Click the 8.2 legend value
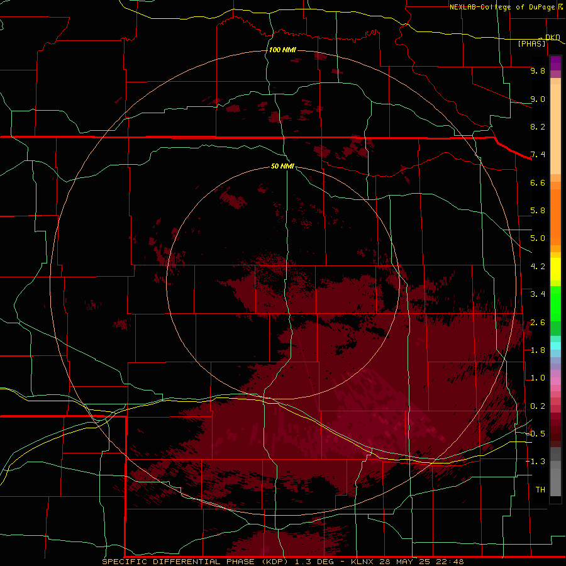The height and width of the screenshot is (566, 566). pyautogui.click(x=538, y=126)
